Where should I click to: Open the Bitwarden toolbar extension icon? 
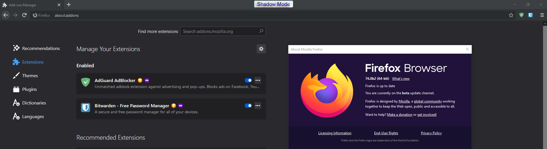[530, 15]
